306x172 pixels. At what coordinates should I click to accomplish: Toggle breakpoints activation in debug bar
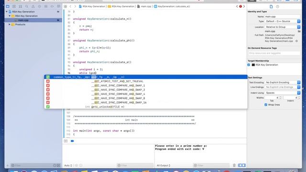point(72,141)
